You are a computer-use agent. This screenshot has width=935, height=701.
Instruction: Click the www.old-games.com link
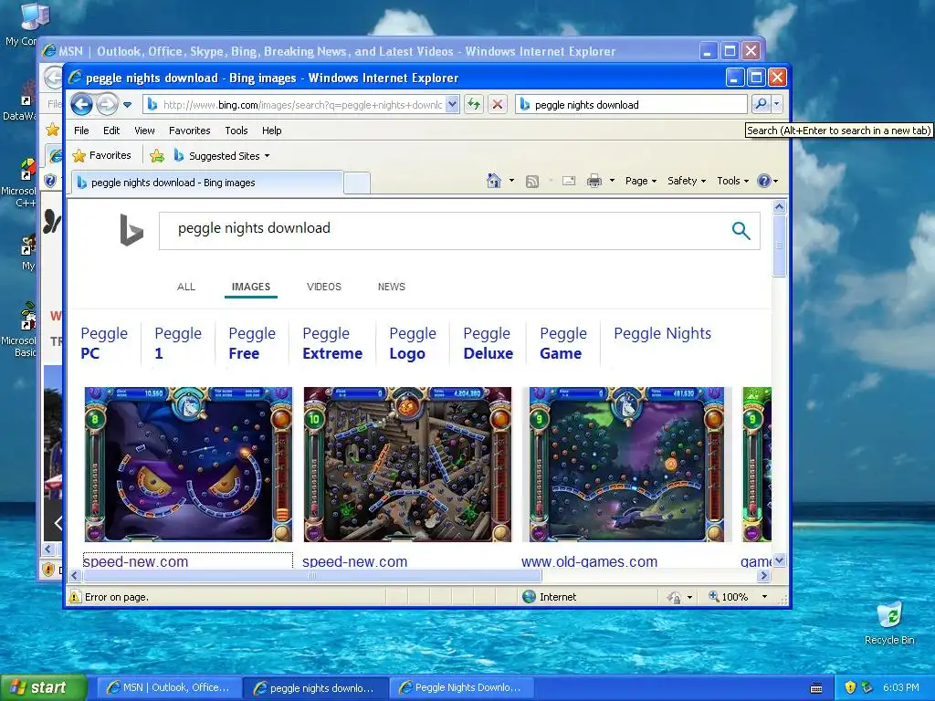tap(589, 561)
